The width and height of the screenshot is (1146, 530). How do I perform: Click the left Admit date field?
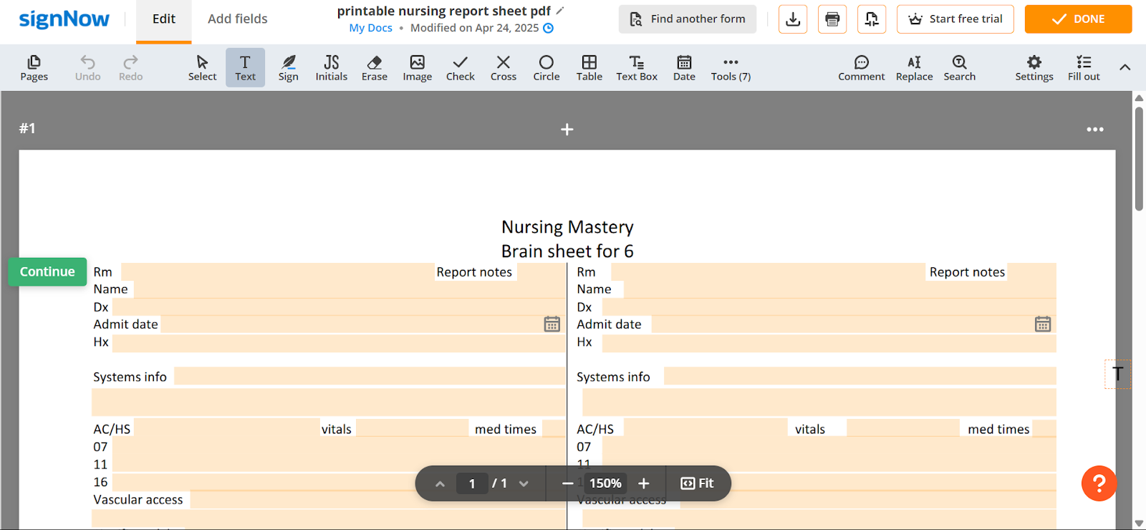click(x=351, y=324)
